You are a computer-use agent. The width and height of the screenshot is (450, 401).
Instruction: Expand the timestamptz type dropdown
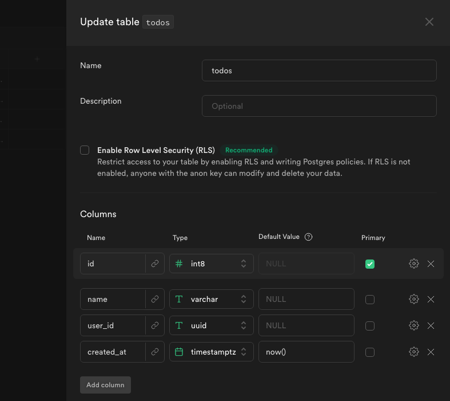point(212,352)
